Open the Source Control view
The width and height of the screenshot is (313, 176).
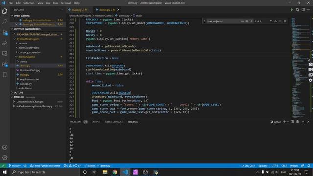[5, 32]
